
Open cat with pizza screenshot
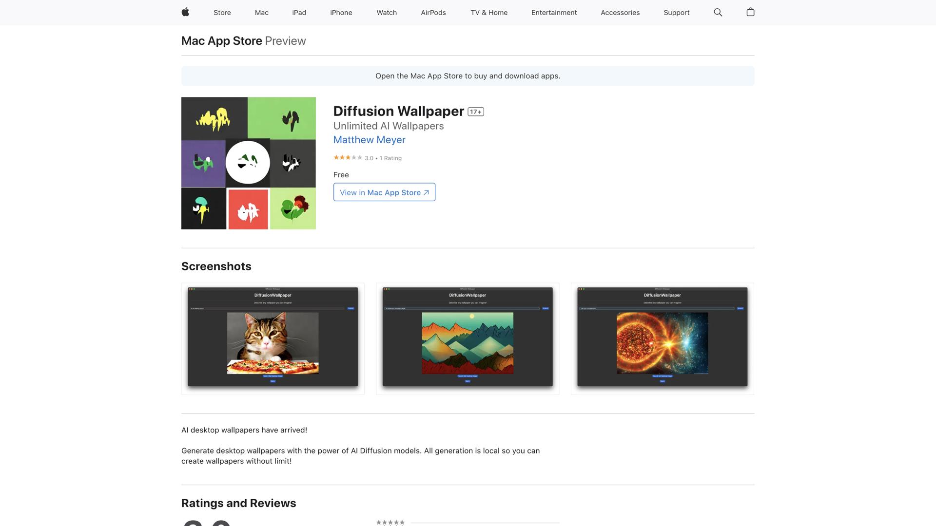(273, 338)
